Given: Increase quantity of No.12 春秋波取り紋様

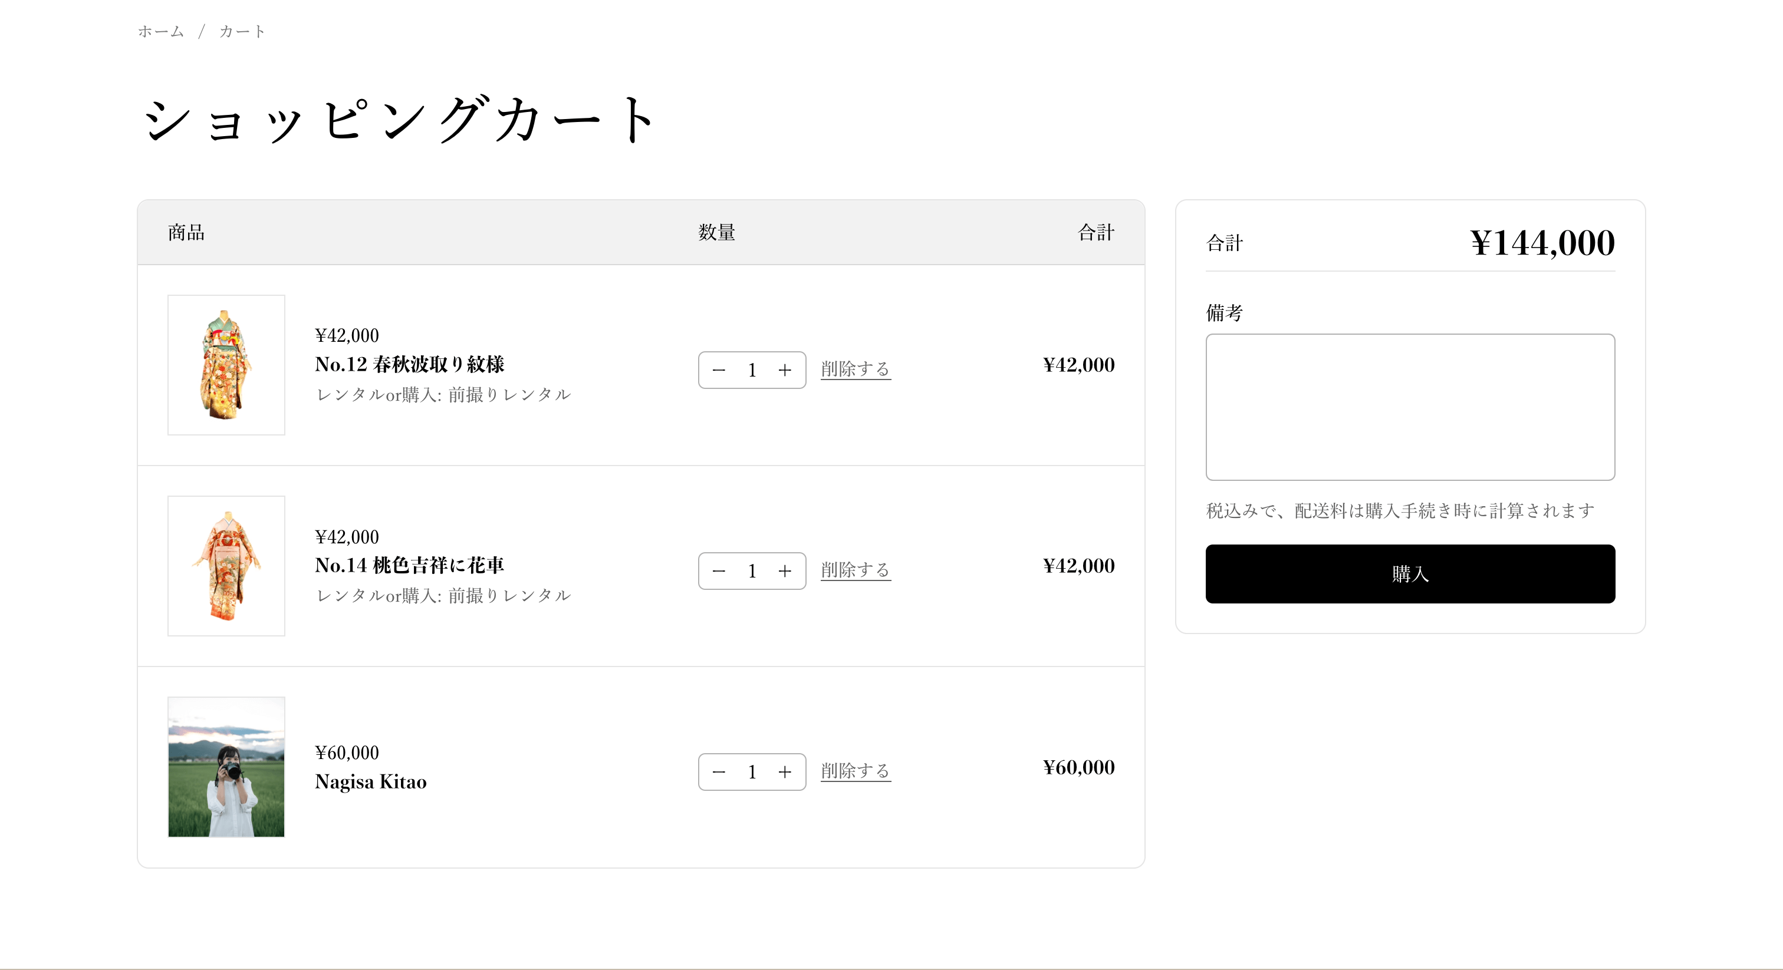Looking at the screenshot, I should [784, 370].
